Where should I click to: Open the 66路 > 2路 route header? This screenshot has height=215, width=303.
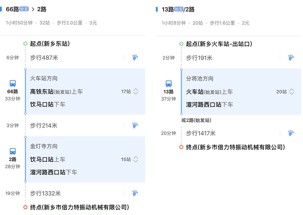tap(26, 9)
